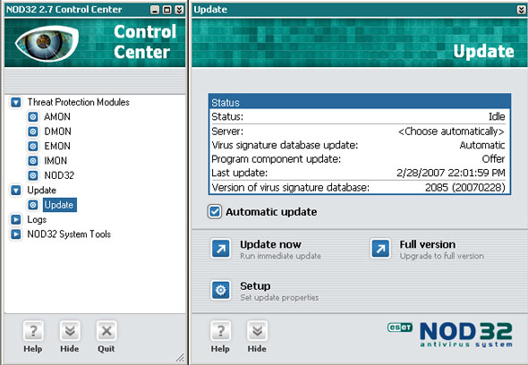528x365 pixels.
Task: Click the Update parent tree label
Action: pos(42,191)
